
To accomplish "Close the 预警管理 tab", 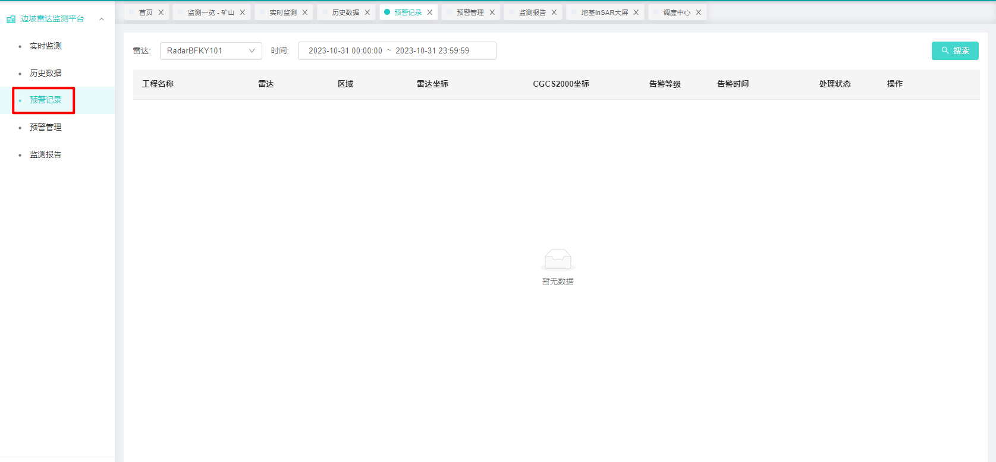I will [x=492, y=12].
